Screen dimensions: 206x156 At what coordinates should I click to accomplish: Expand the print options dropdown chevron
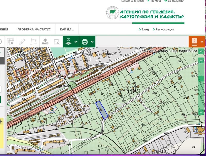coord(92,42)
